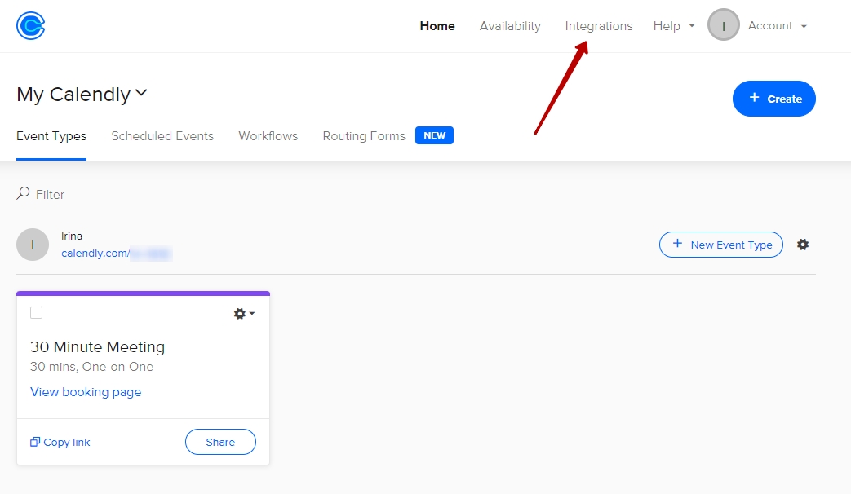Click the Share button on event card
The image size is (851, 494).
[220, 442]
